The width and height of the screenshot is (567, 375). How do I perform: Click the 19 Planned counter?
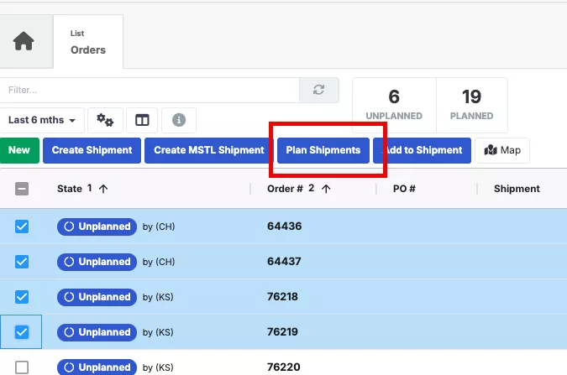pyautogui.click(x=471, y=105)
